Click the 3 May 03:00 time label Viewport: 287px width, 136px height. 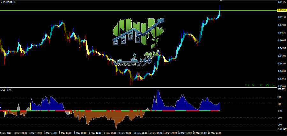pyautogui.click(x=21, y=133)
